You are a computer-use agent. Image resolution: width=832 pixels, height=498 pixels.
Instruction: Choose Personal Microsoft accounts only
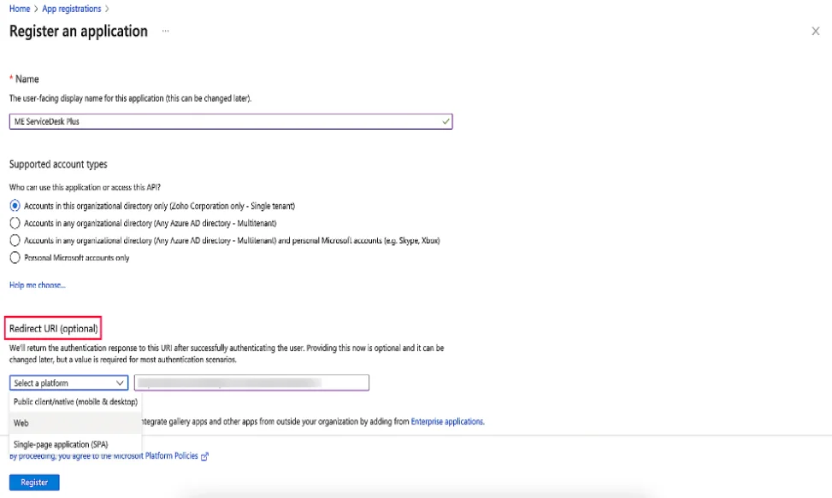(x=15, y=258)
